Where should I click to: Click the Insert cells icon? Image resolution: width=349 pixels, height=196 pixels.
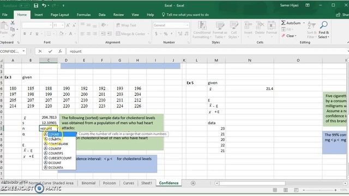(248, 26)
